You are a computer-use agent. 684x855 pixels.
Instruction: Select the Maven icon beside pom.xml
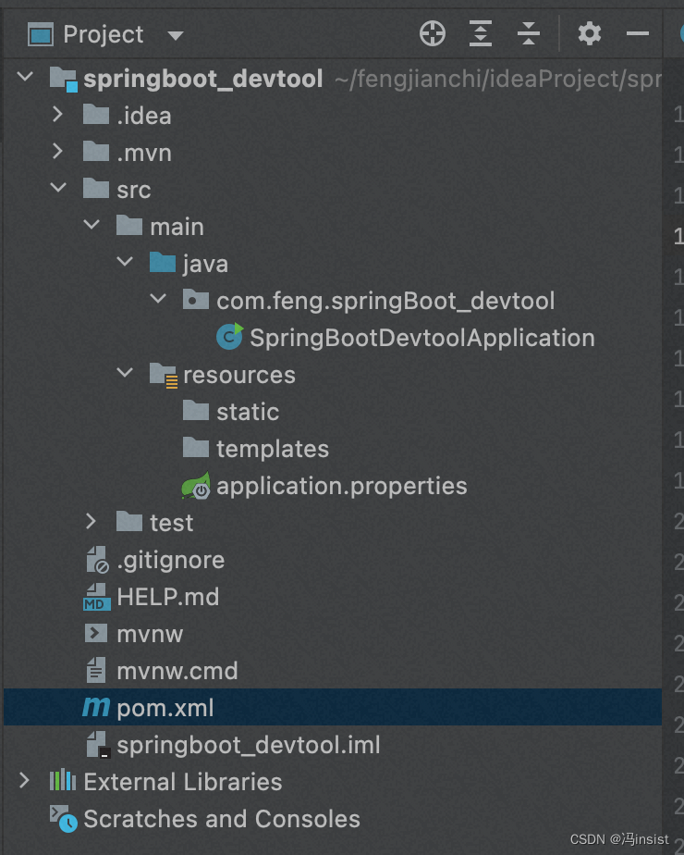pos(96,707)
